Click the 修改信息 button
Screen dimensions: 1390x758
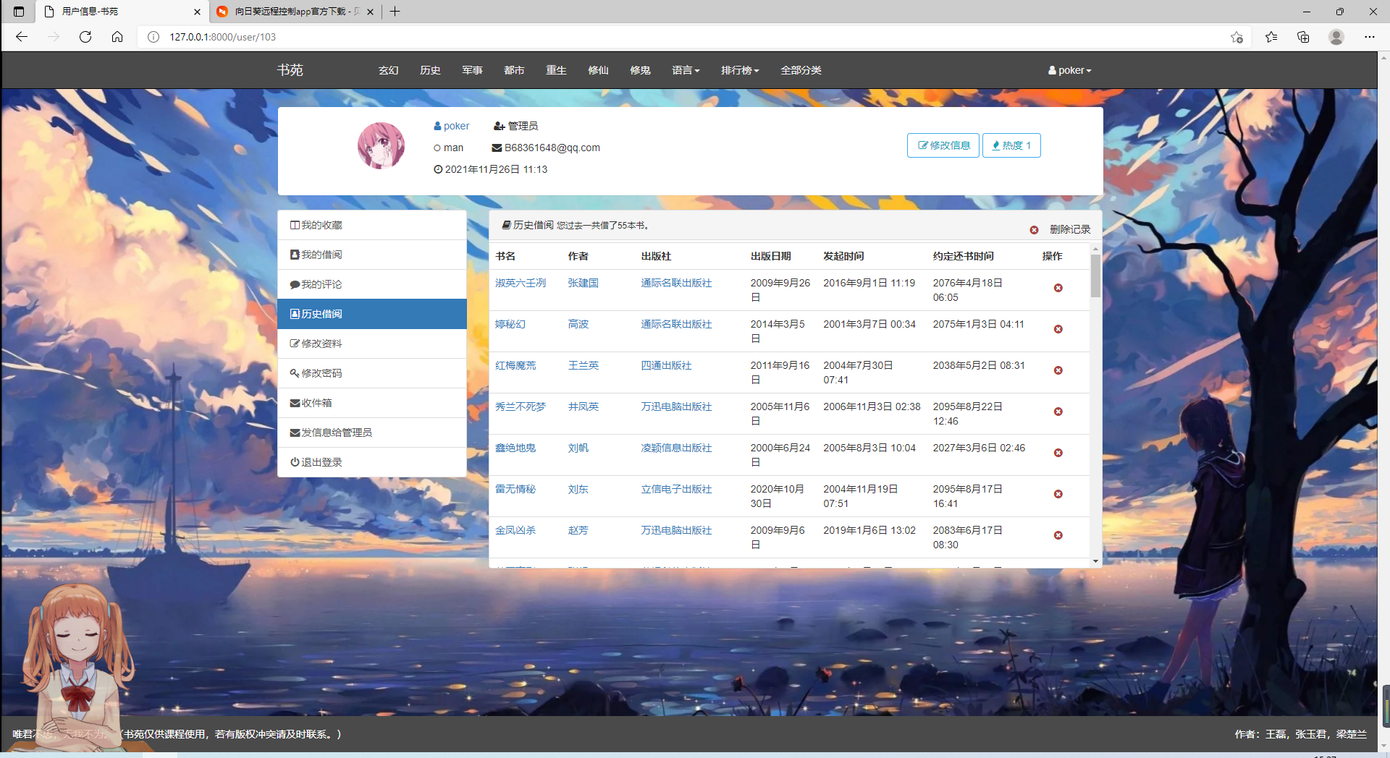tap(943, 145)
